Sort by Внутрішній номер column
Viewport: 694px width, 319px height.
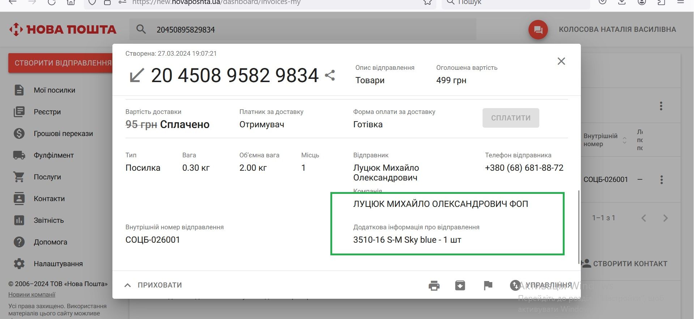pyautogui.click(x=624, y=140)
